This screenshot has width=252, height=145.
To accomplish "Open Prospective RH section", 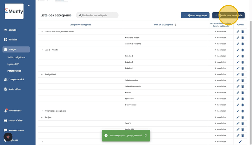I will click(14, 79).
